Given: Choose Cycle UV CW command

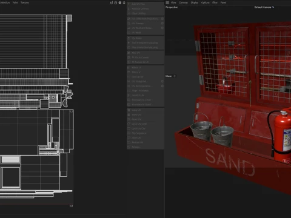Looking at the screenshot, I should click(x=145, y=128).
